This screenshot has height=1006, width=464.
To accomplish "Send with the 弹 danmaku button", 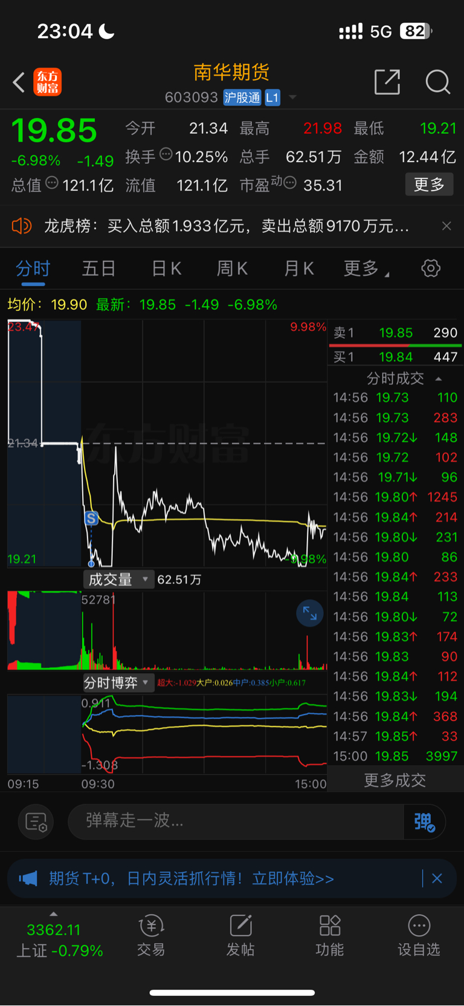I will (424, 821).
